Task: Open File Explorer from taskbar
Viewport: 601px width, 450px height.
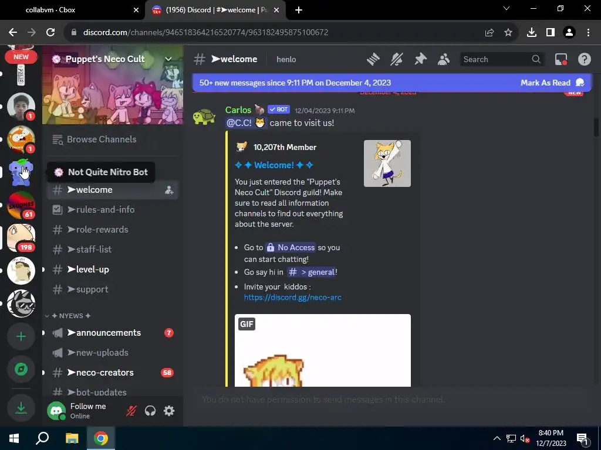Action: pyautogui.click(x=72, y=438)
